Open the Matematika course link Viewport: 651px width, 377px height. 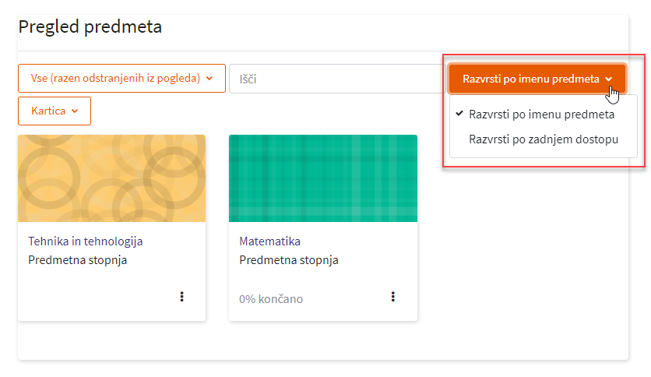click(x=269, y=241)
